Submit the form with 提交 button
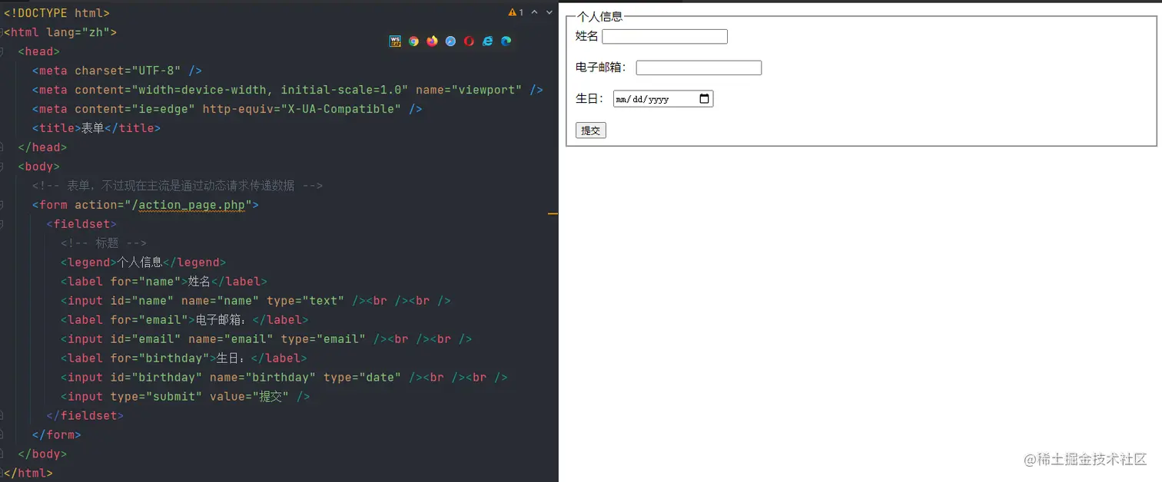 coord(591,130)
